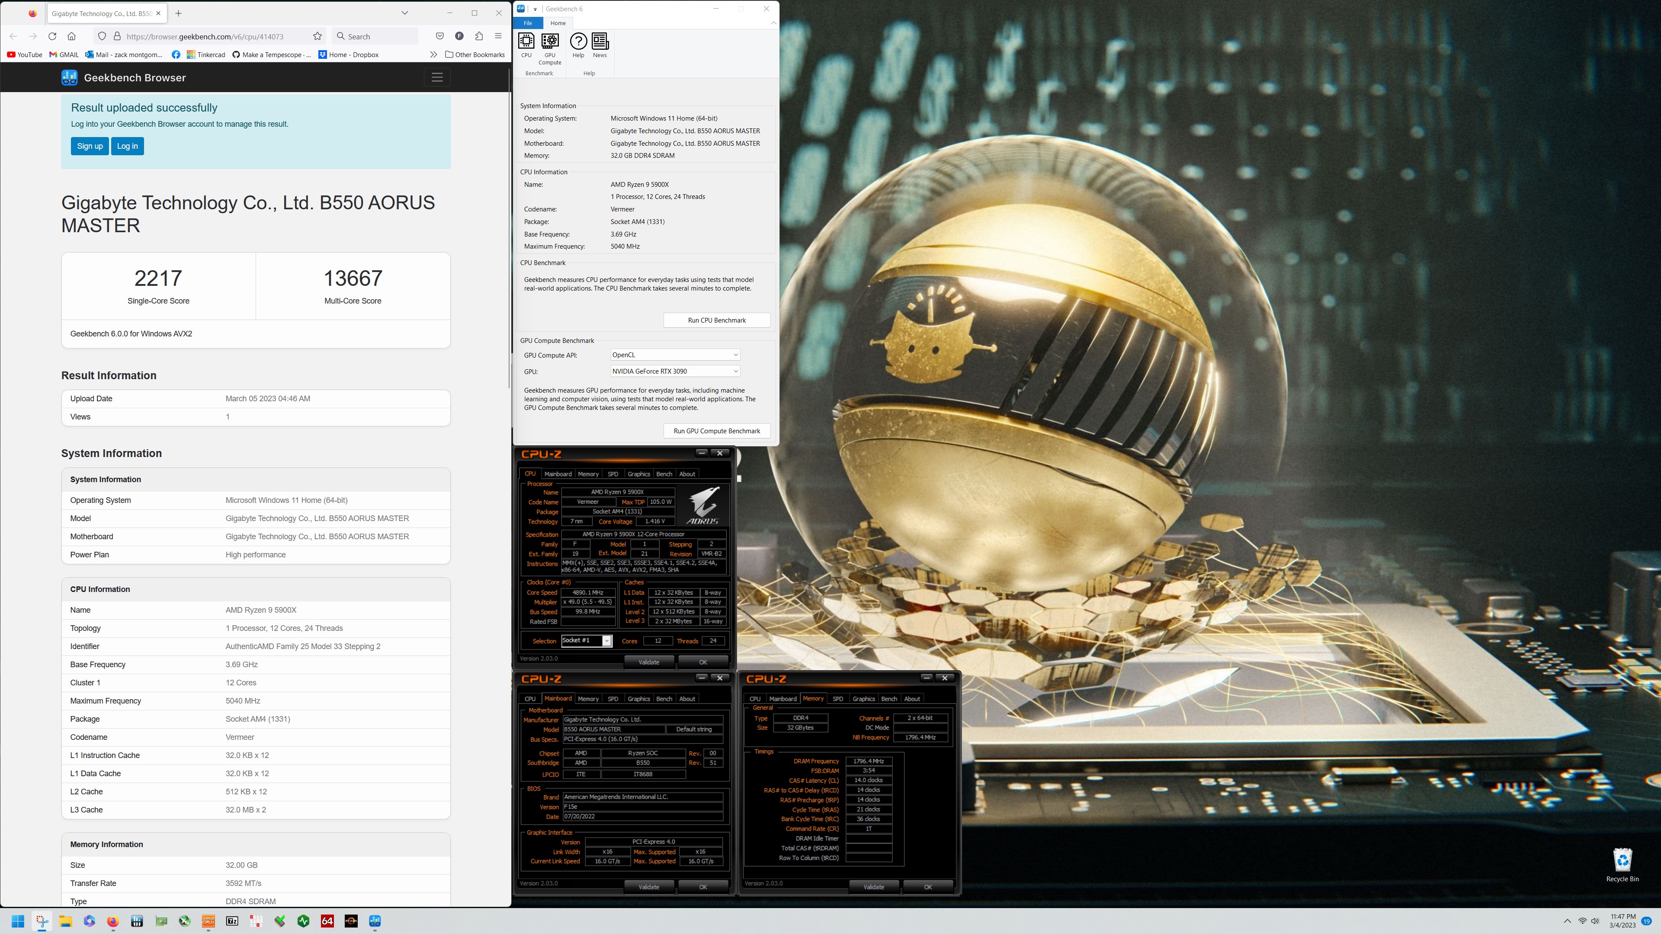
Task: Click the volume icon in system tray
Action: coord(1595,921)
